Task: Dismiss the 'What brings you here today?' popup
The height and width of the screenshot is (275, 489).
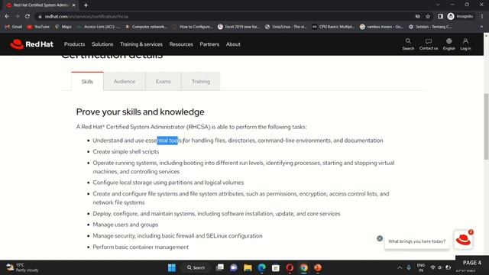Action: 380,238
